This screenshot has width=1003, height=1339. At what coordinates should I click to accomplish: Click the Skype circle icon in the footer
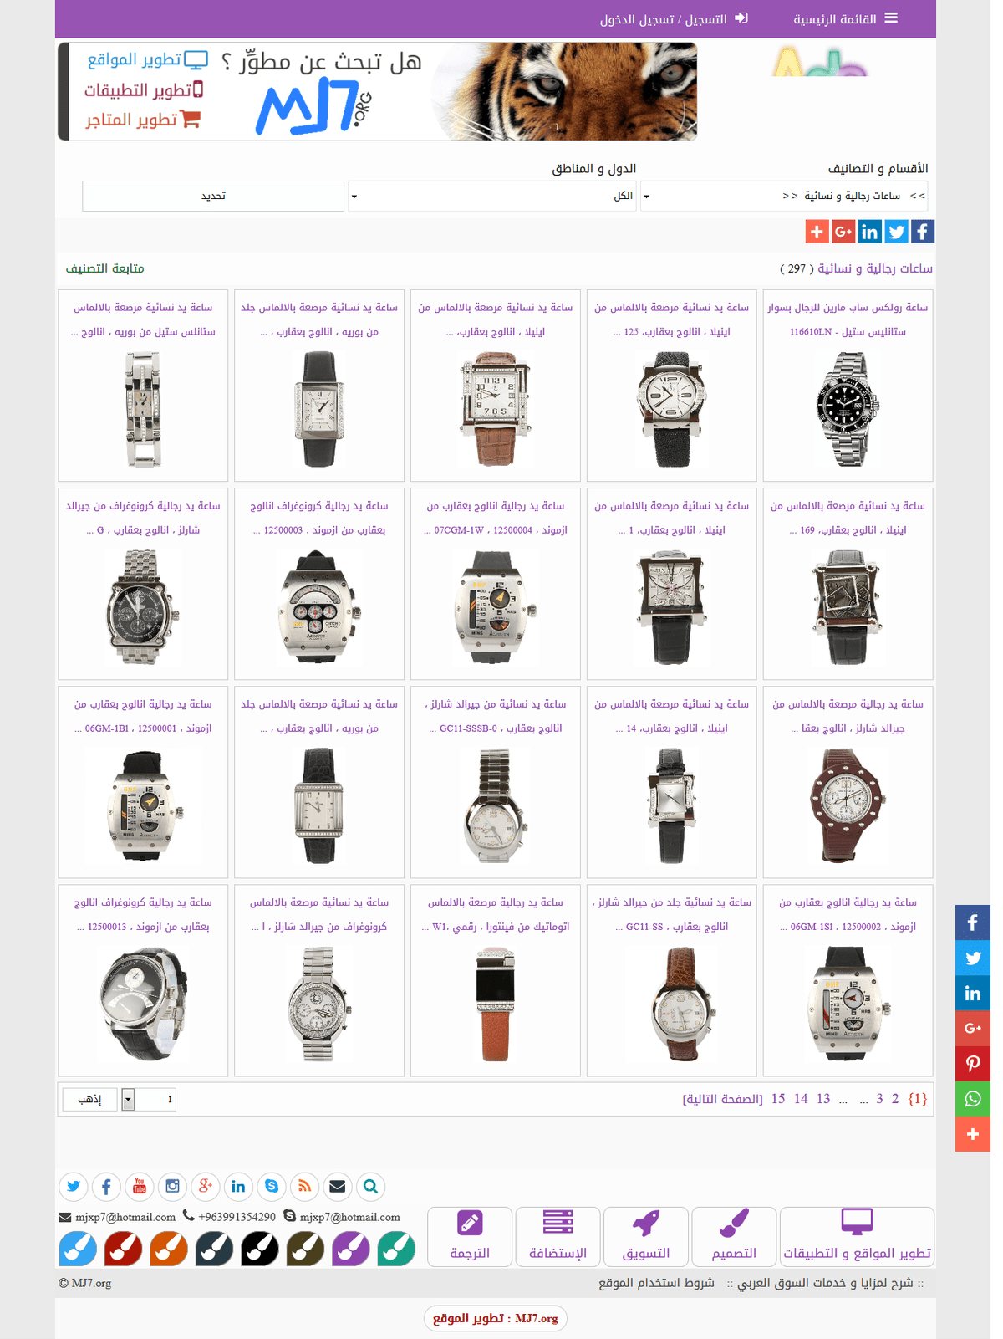point(272,1186)
